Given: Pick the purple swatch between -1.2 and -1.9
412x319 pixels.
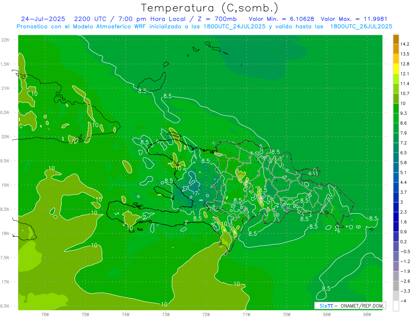Looking at the screenshot, I should click(396, 266).
